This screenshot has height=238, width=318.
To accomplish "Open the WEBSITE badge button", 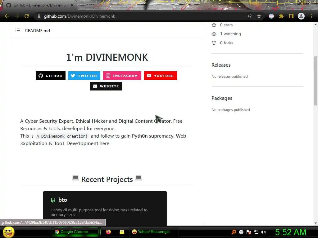I will tap(106, 86).
